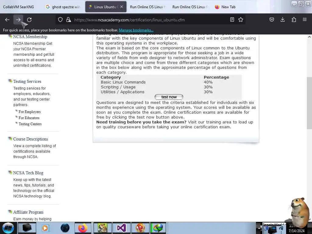Viewport: 312px width, 234px height.
Task: Open the Firefox taskbar icon
Action: tap(83, 228)
